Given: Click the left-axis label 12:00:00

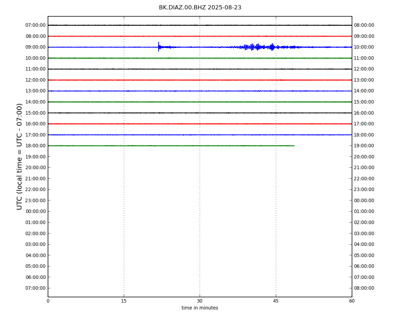Looking at the screenshot, I should click(x=35, y=80).
